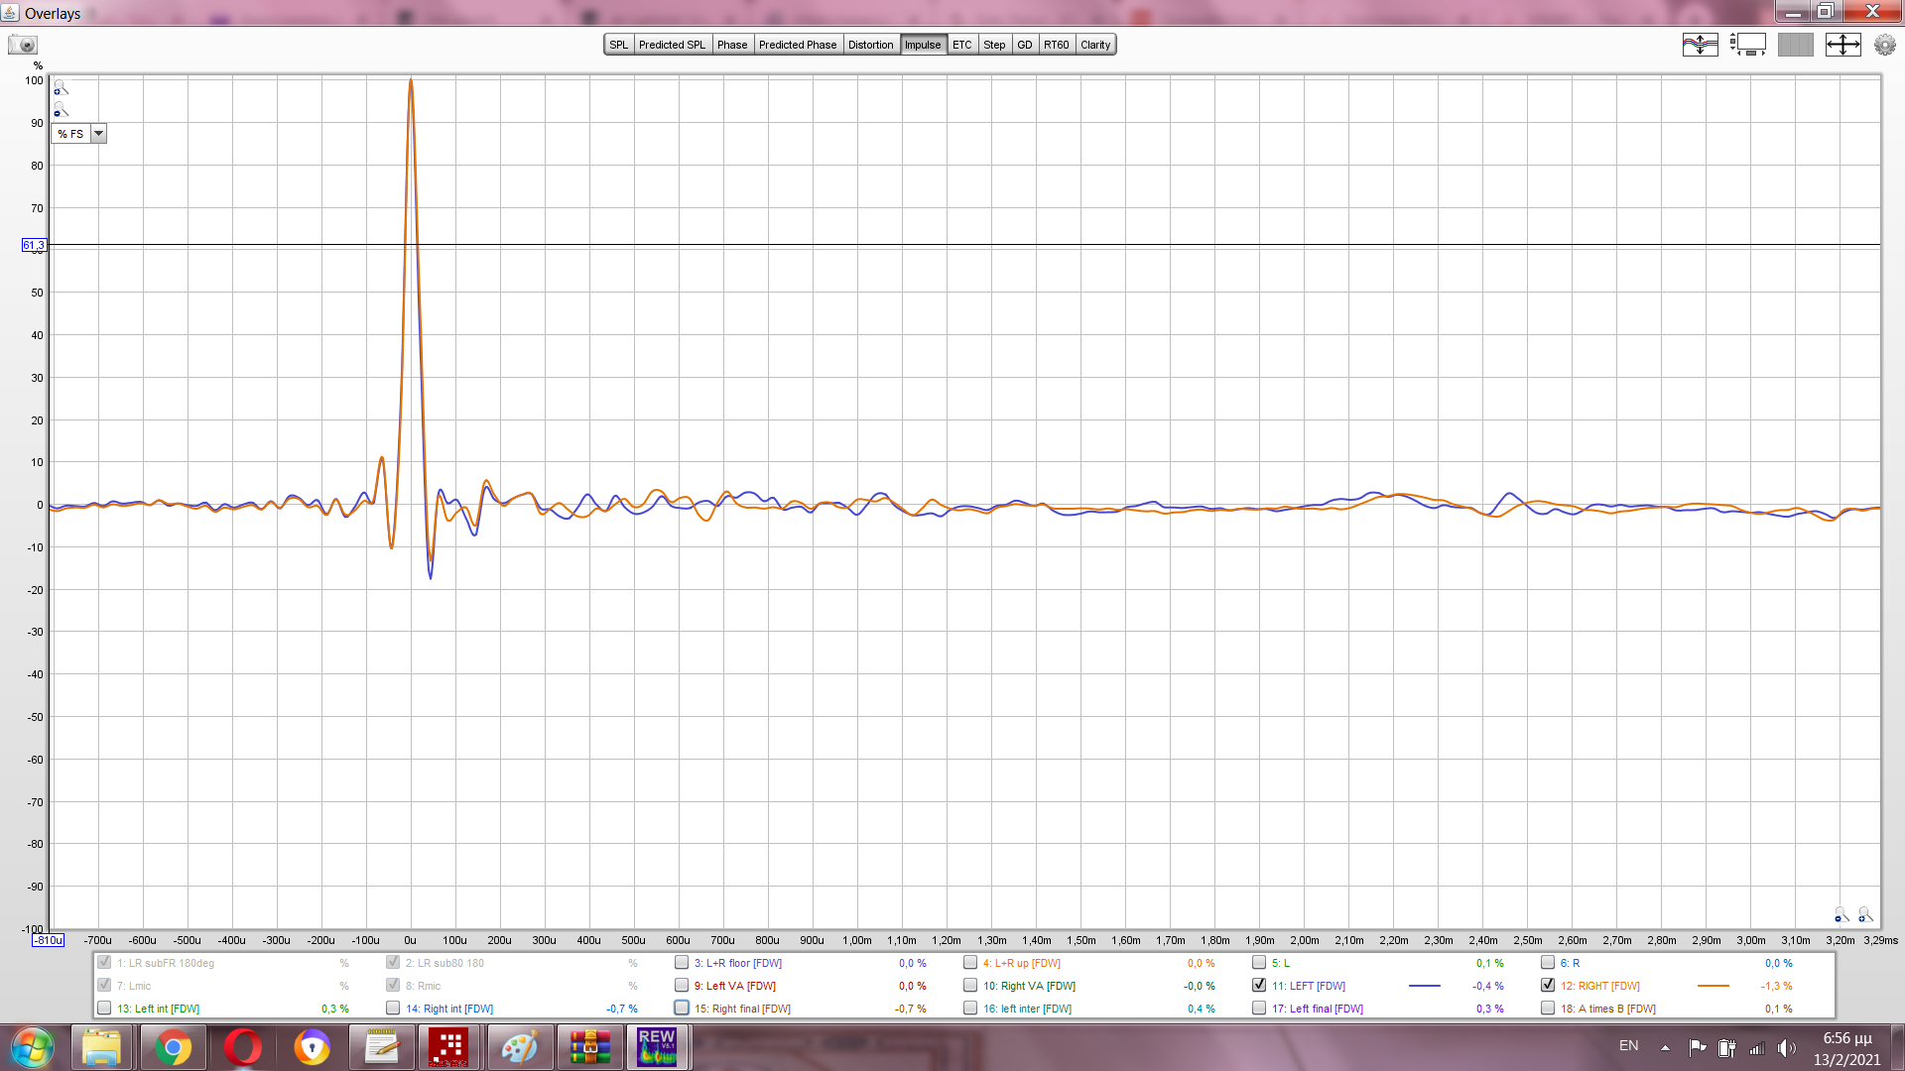This screenshot has height=1071, width=1905.
Task: Open the notepad app on taskbar
Action: click(381, 1047)
